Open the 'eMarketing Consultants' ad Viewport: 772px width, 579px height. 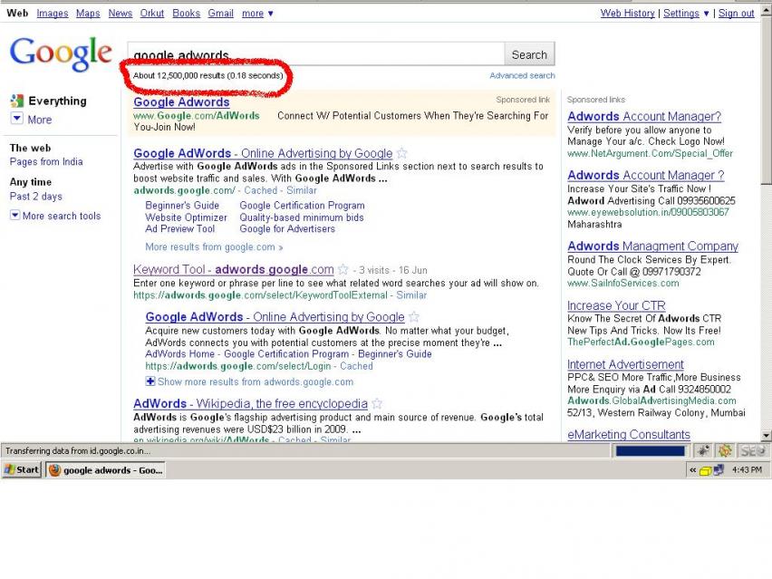point(629,434)
